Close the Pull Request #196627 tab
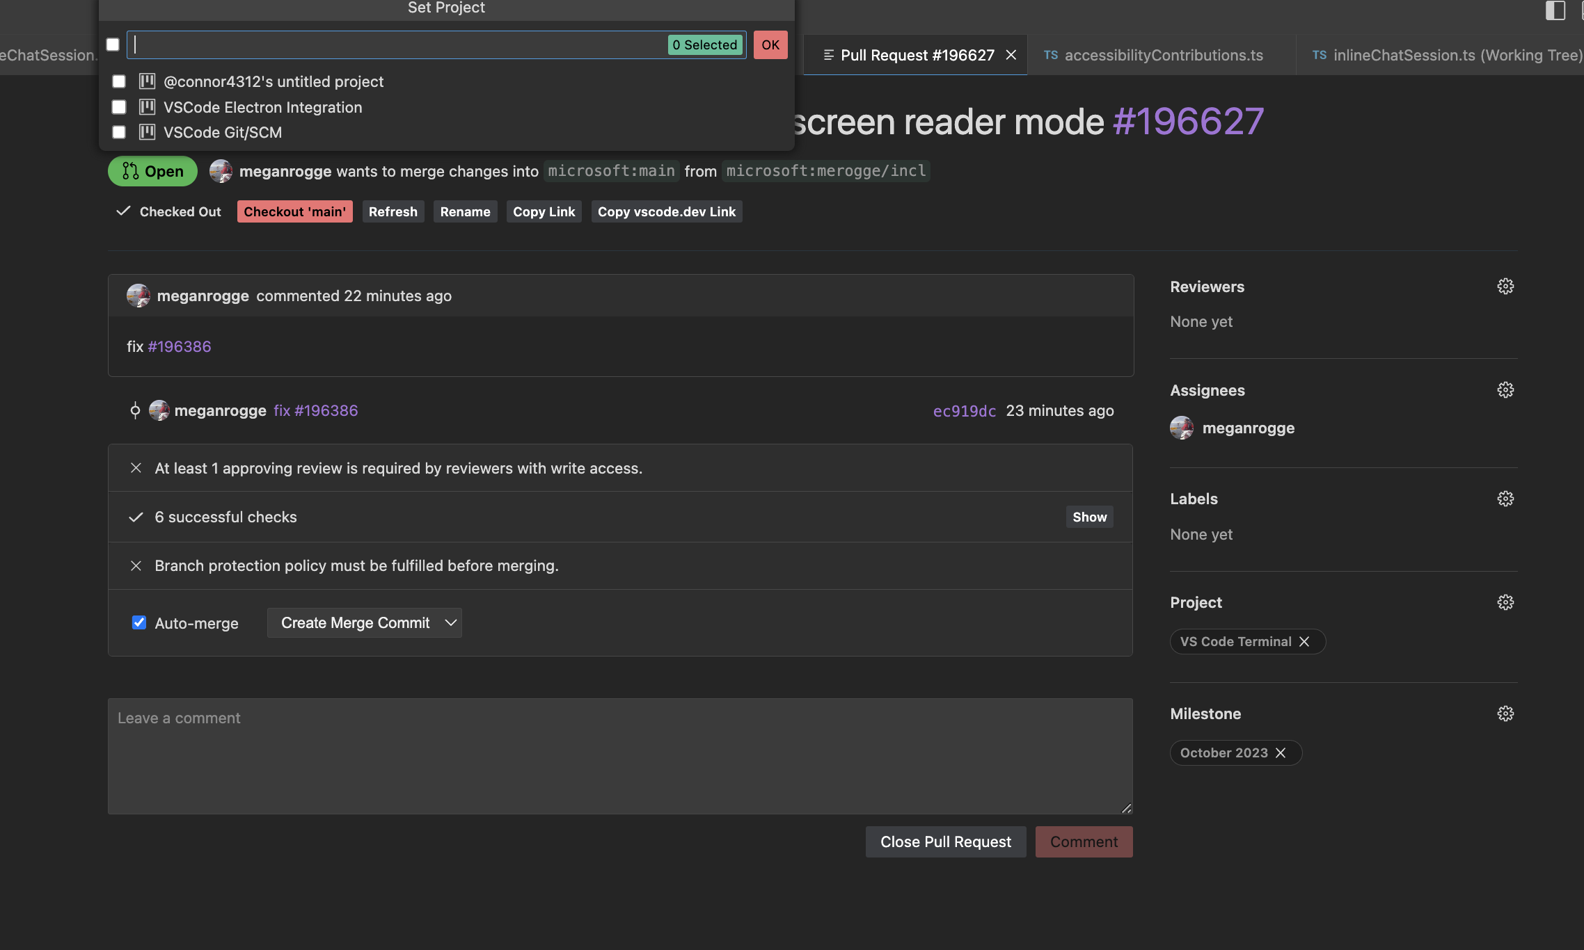 1011,54
